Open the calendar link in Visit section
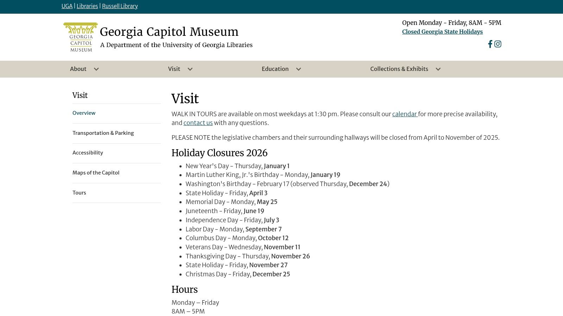The height and width of the screenshot is (316, 563). 404,114
